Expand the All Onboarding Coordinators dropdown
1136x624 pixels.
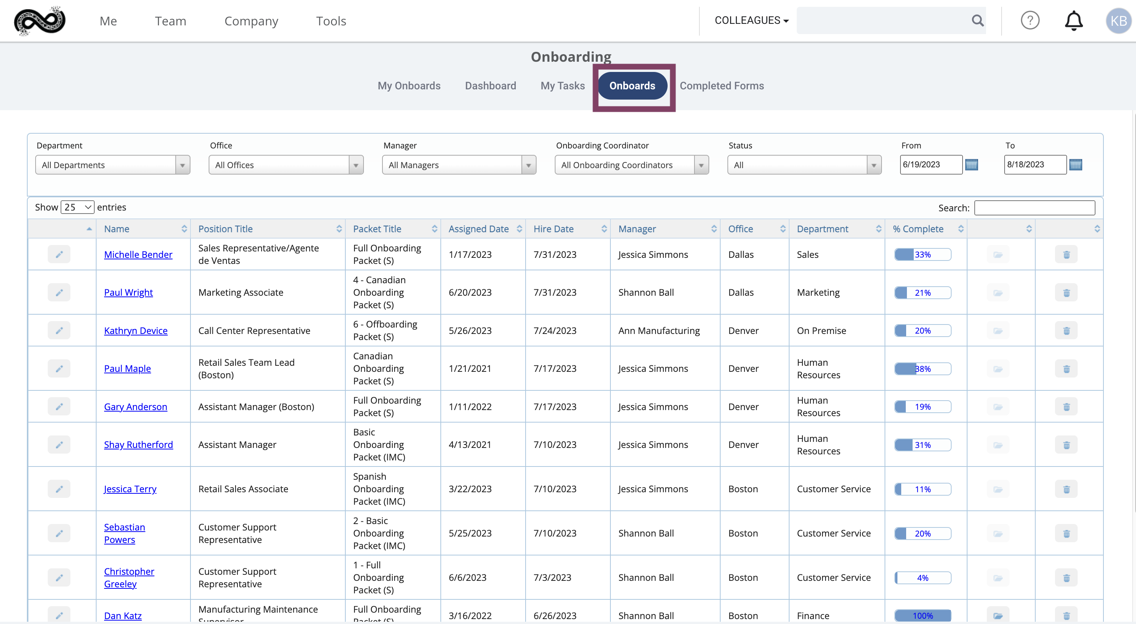[632, 165]
